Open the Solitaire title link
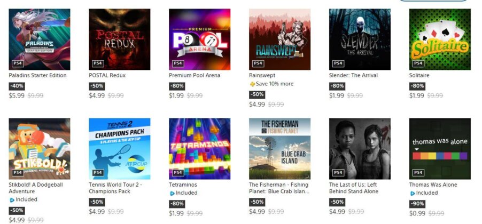 (419, 75)
